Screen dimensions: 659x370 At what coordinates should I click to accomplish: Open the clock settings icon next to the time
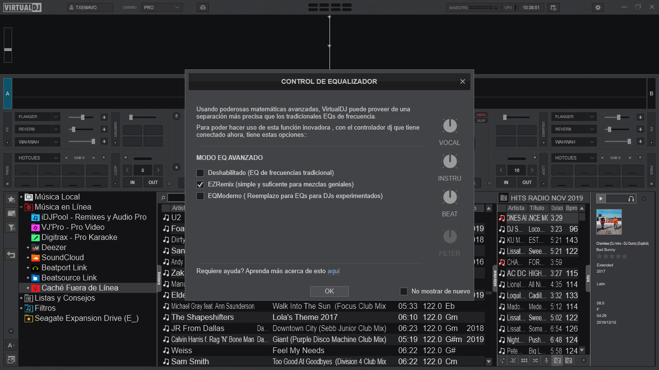553,7
